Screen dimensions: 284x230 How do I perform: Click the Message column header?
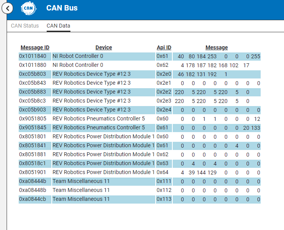[217, 47]
